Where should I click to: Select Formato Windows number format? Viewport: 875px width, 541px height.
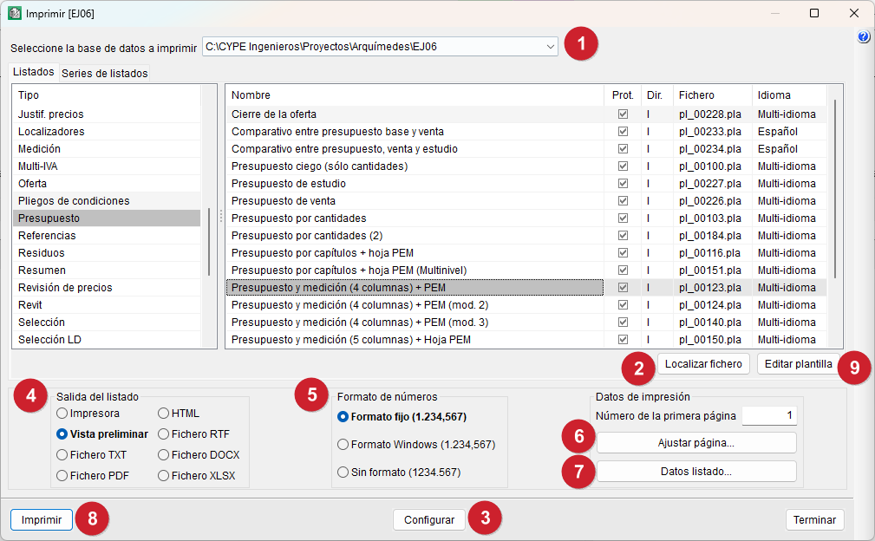pyautogui.click(x=416, y=445)
